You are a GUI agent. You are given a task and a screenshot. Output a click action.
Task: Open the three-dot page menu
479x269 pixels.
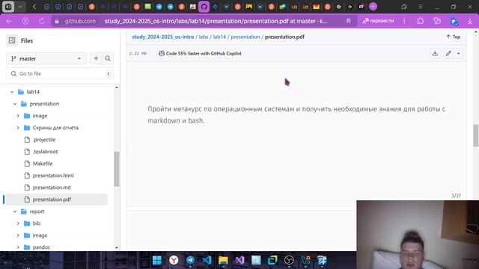tap(404, 21)
